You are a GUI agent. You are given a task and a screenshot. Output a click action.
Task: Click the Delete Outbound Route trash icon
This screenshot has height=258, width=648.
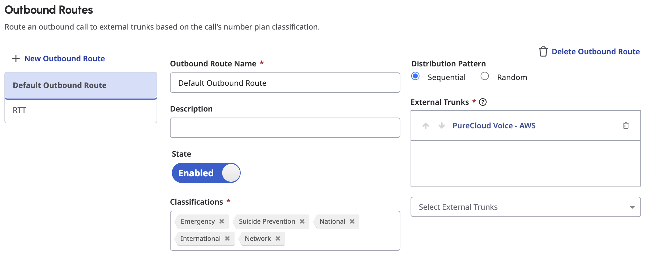tap(543, 51)
